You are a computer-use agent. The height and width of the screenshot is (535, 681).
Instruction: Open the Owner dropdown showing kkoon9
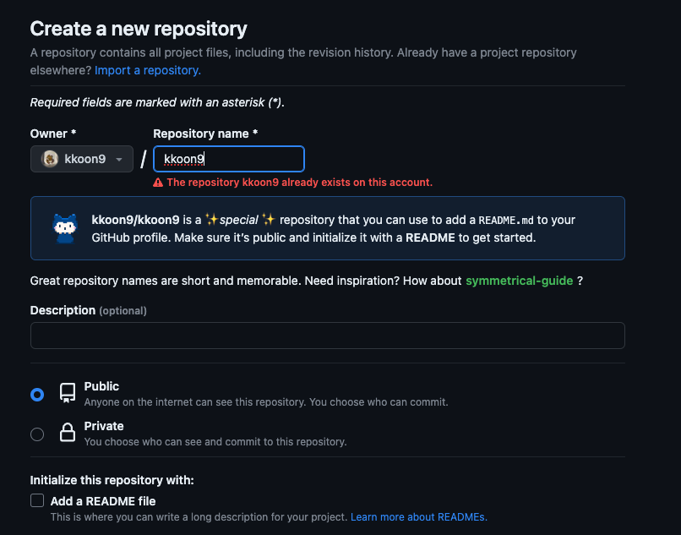pyautogui.click(x=82, y=159)
